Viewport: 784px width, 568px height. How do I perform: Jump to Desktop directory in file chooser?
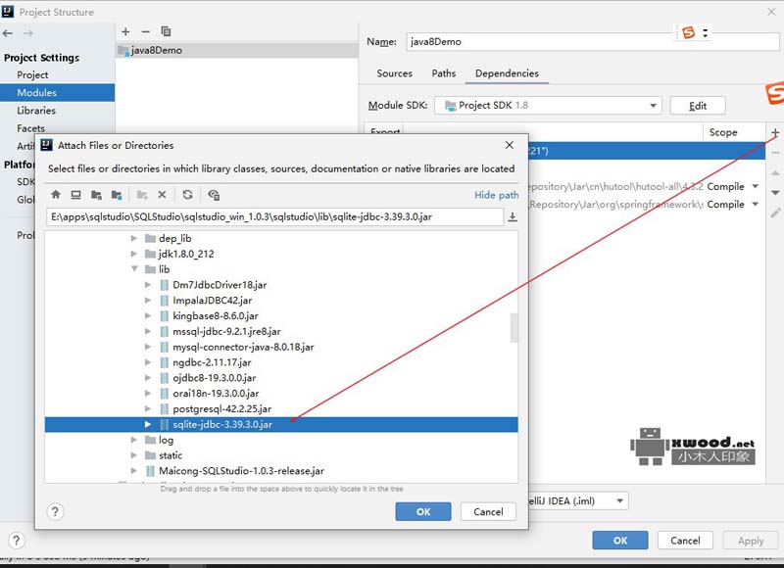[x=76, y=195]
